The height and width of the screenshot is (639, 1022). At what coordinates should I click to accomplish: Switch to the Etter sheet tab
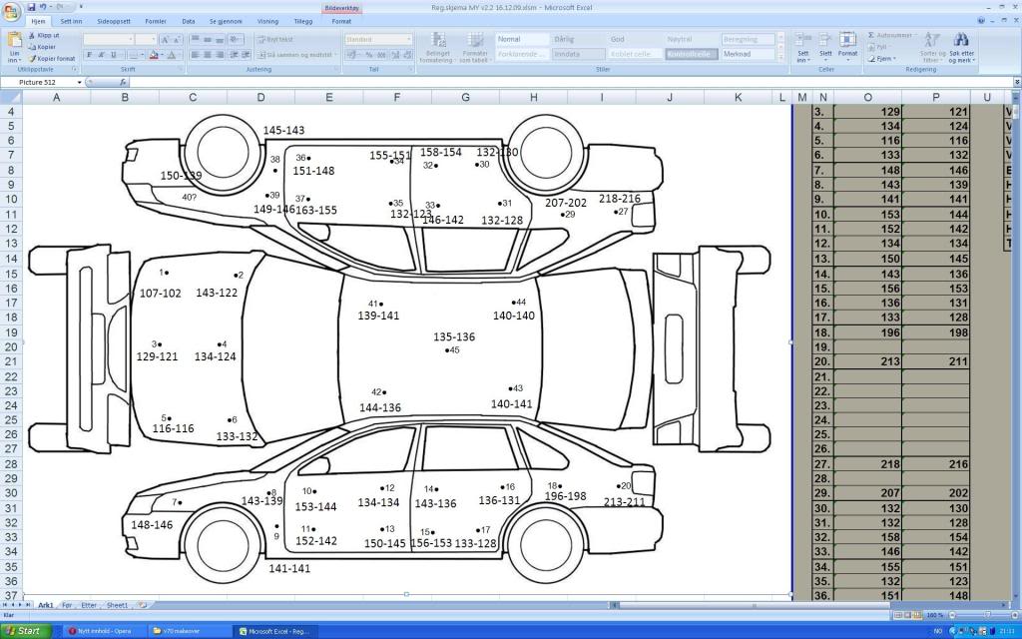[x=90, y=605]
